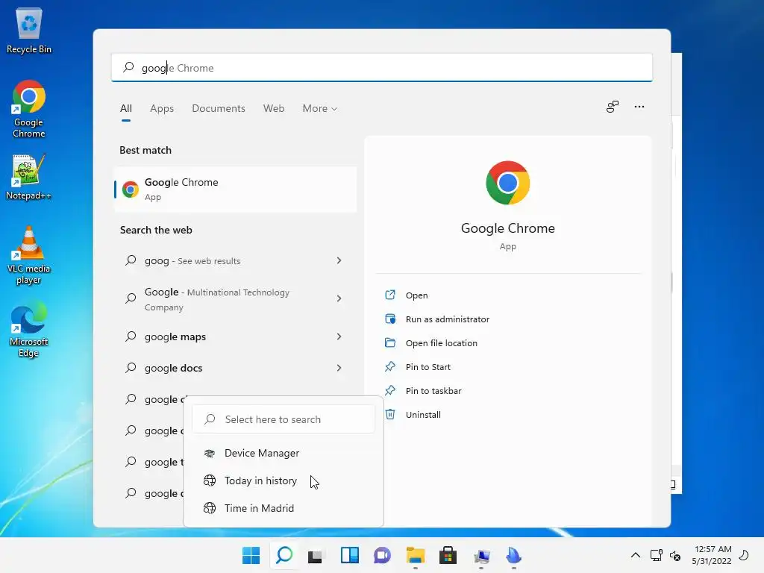Click Uninstall text
Screen dimensions: 764x573
click(x=423, y=415)
